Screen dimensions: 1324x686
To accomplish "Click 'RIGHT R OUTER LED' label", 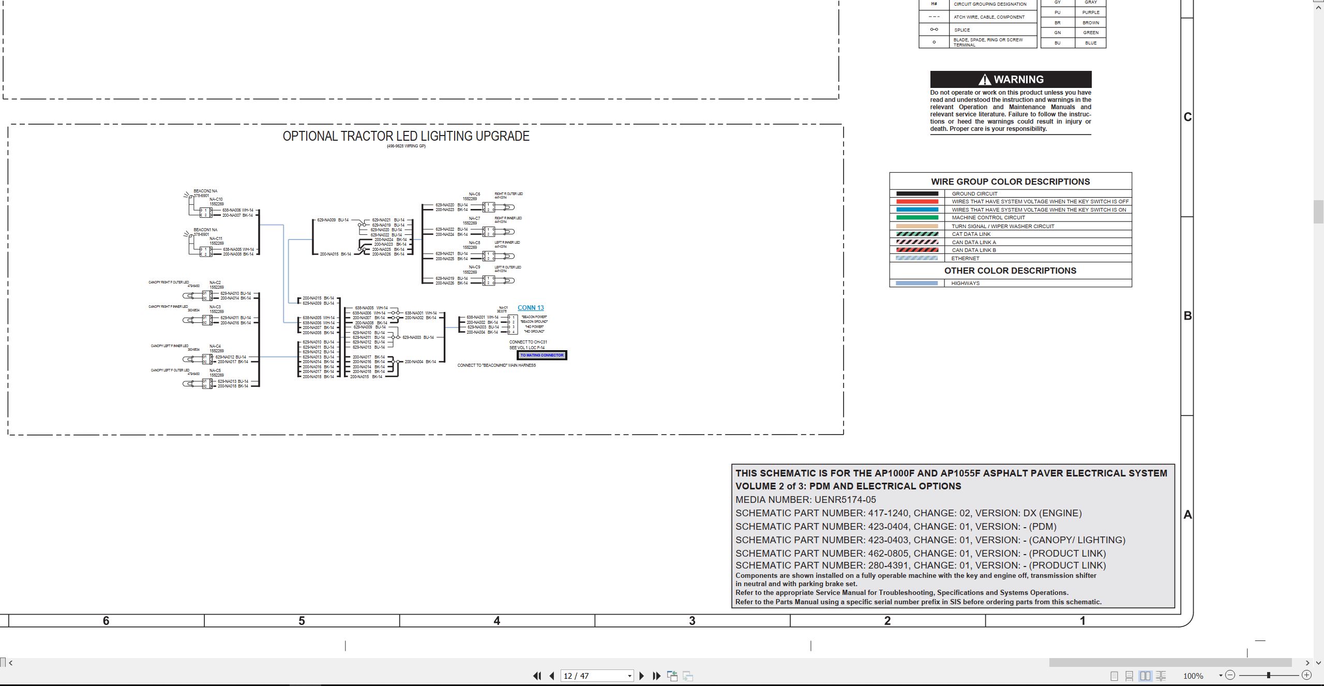I will click(508, 194).
